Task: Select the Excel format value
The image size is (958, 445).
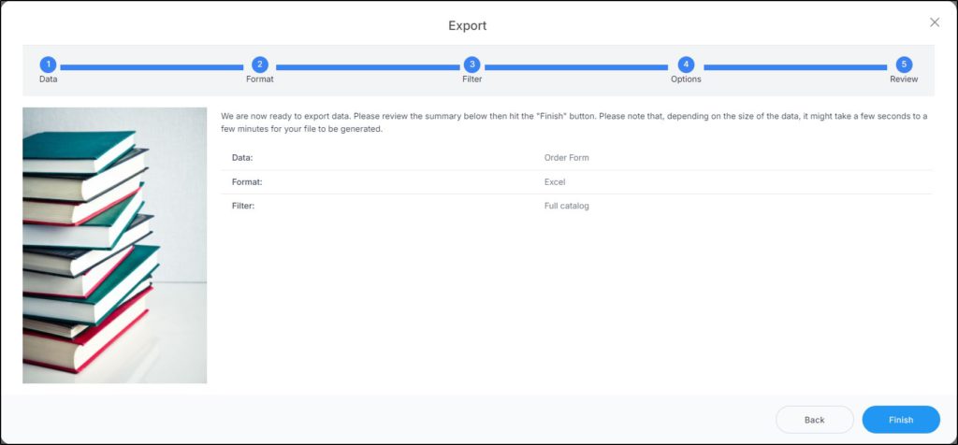Action: tap(555, 181)
